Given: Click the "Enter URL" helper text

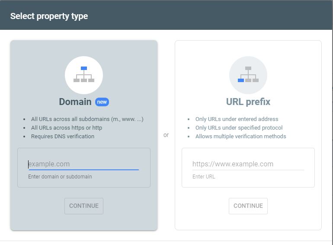Looking at the screenshot, I should click(x=204, y=176).
